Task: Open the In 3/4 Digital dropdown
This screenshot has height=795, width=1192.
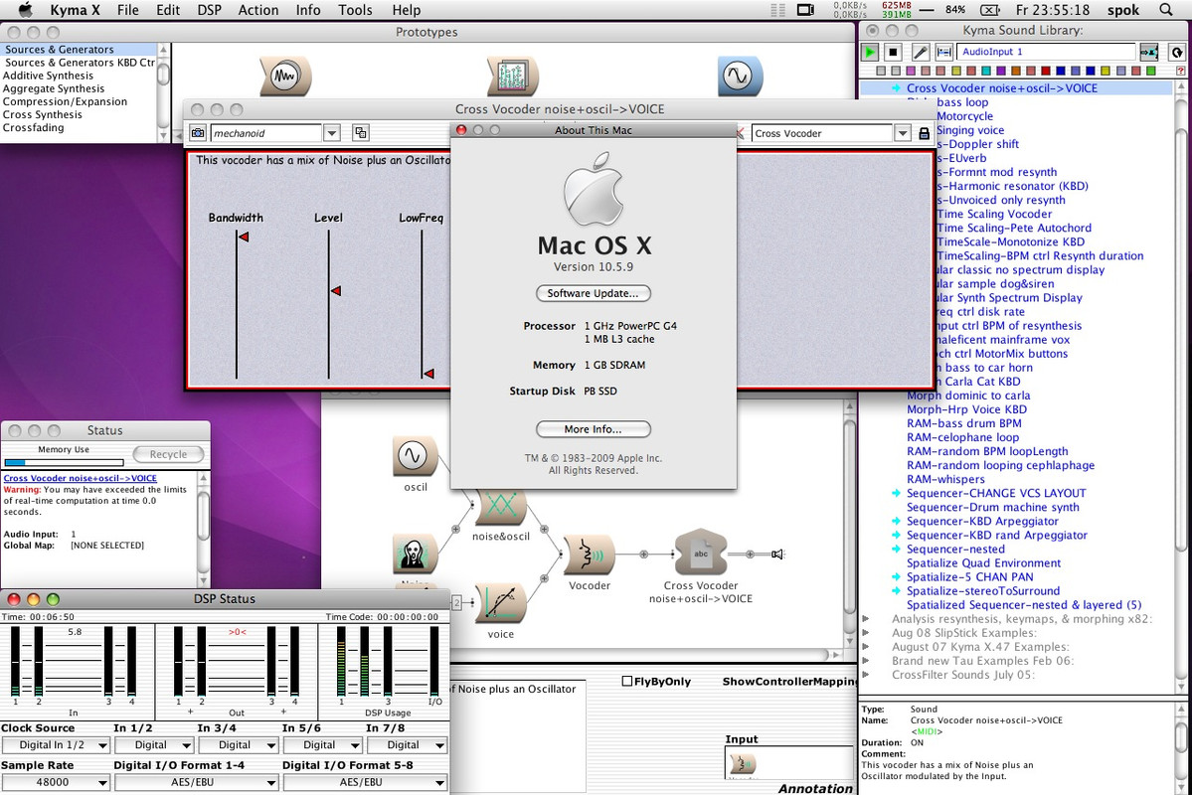Action: tap(239, 745)
